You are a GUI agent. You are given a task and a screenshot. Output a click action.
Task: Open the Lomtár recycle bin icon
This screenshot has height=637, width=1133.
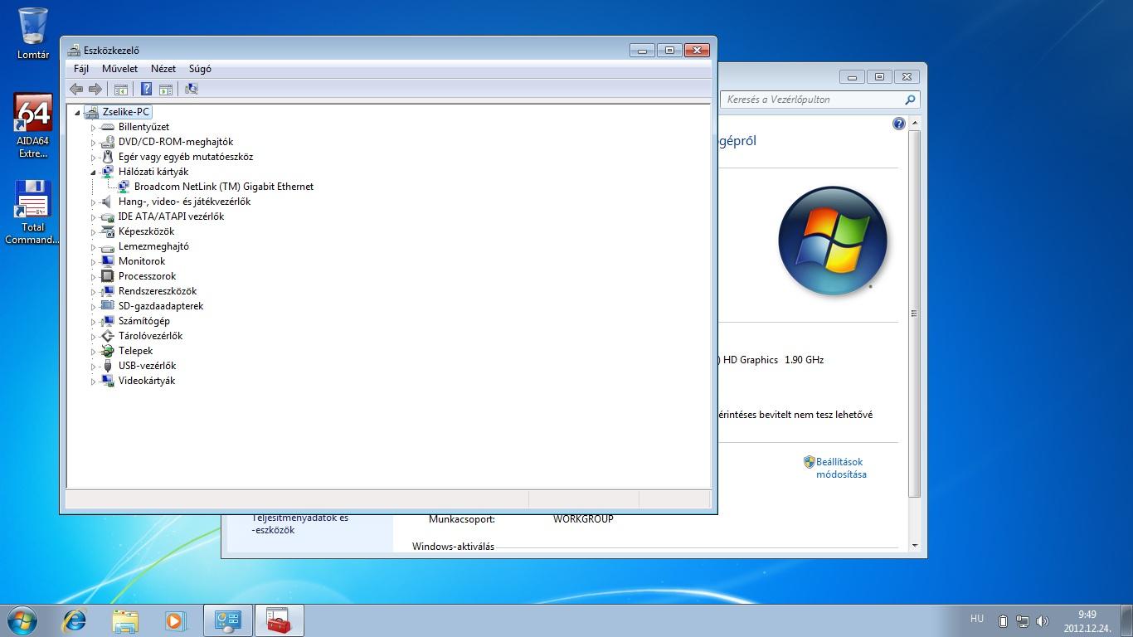point(33,33)
